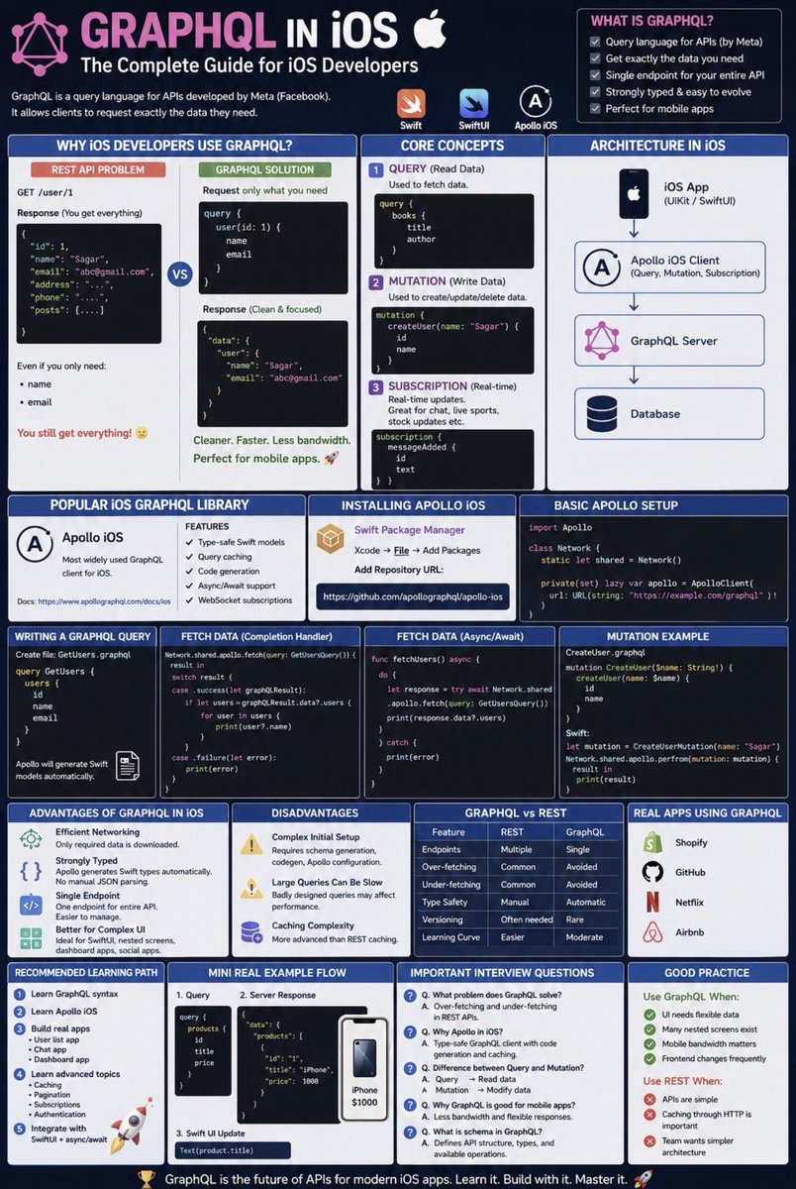This screenshot has width=796, height=1189.
Task: Click the blue VS circle badge
Action: (179, 273)
